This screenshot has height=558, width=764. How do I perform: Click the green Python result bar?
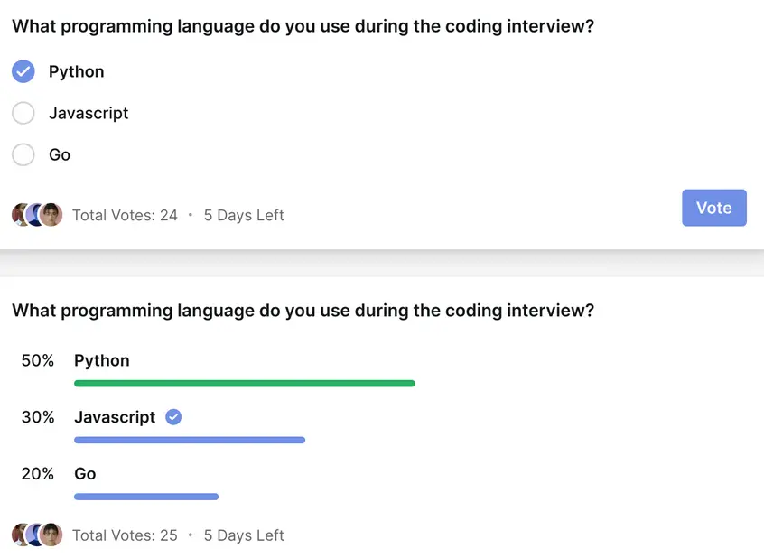(244, 384)
